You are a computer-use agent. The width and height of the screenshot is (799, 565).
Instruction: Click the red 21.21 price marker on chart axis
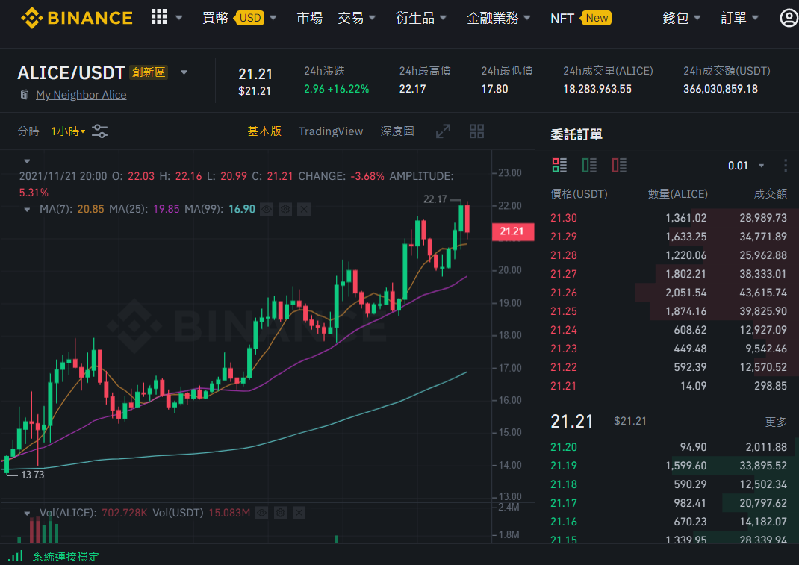(x=512, y=231)
